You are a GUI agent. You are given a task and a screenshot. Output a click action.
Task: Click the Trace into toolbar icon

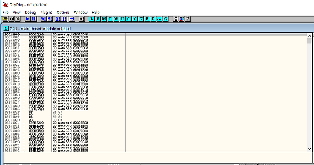coord(58,19)
